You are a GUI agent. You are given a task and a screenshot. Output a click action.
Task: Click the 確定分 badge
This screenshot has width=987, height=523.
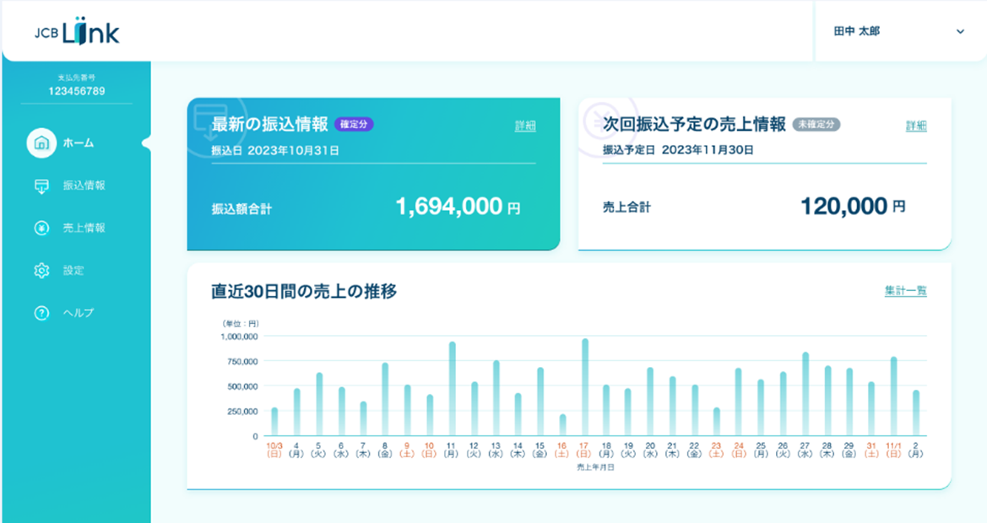pyautogui.click(x=354, y=125)
